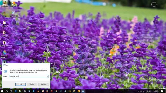166x93 pixels.
Task: Open the volume speaker tray icon
Action: coord(147,91)
